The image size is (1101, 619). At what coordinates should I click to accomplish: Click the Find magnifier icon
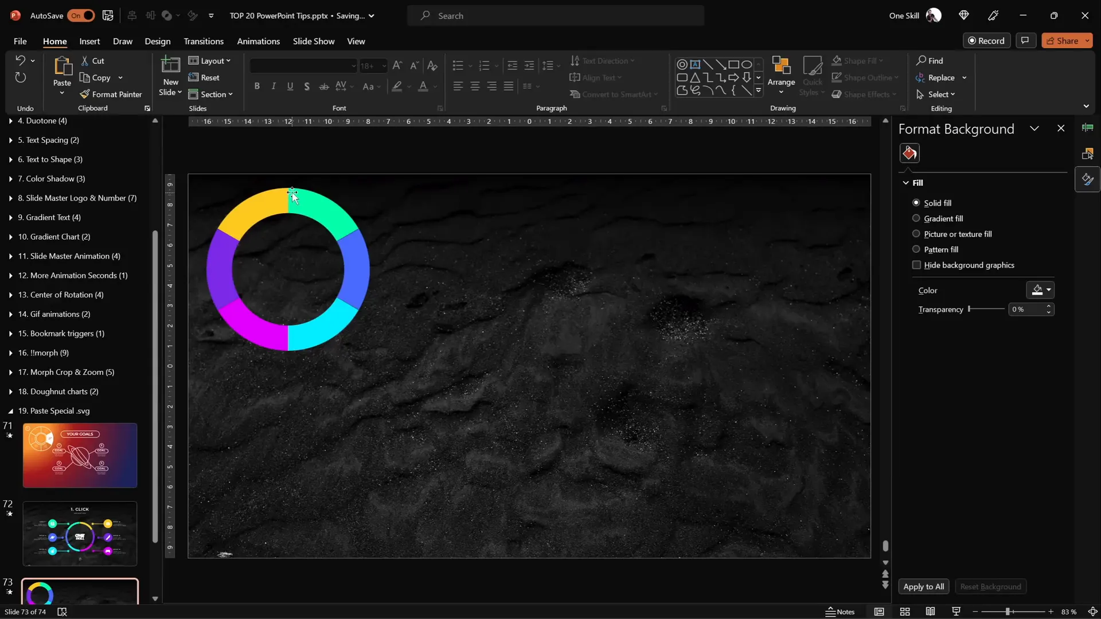[921, 60]
